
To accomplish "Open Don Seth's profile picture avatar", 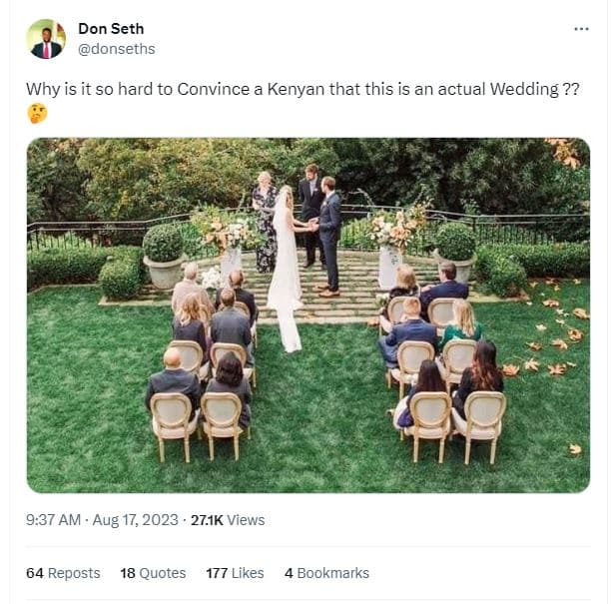I will pos(46,39).
